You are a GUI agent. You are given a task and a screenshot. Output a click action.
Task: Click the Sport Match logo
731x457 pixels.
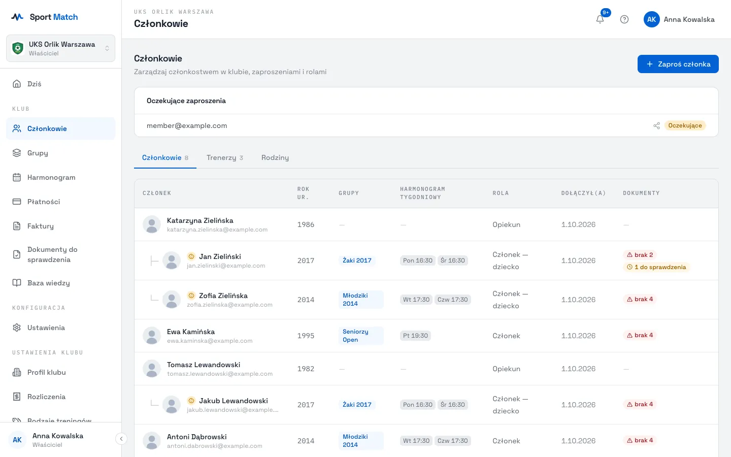click(x=45, y=17)
